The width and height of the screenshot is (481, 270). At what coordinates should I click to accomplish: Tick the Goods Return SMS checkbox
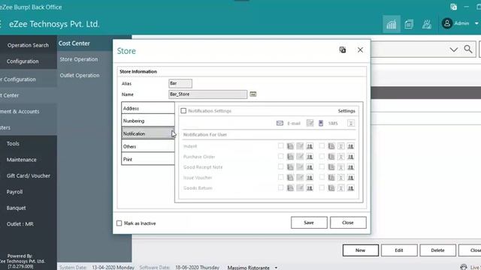click(x=322, y=187)
